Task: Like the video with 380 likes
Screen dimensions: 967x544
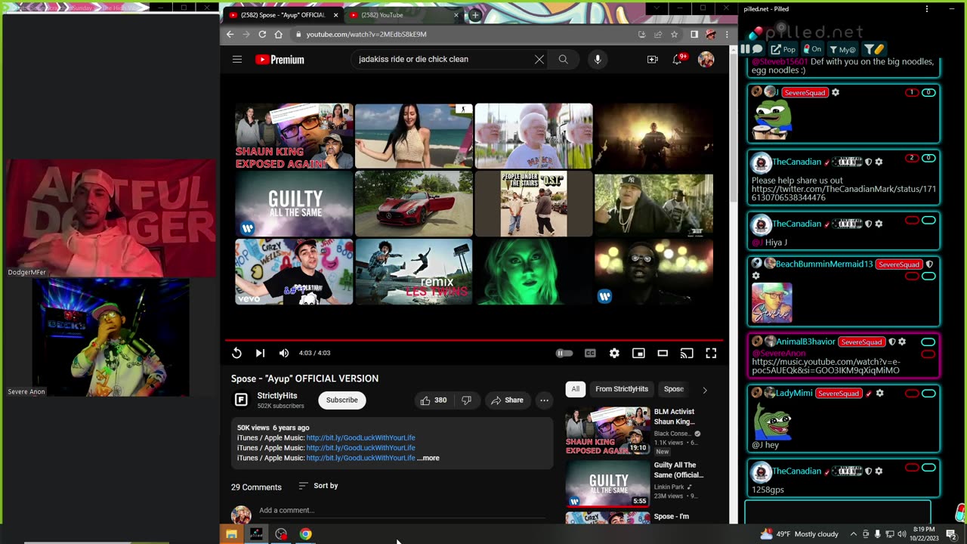Action: tap(434, 400)
